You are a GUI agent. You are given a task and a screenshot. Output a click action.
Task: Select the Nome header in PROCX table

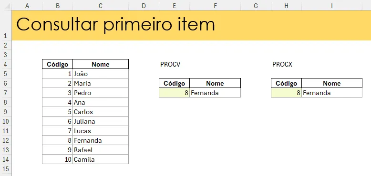pyautogui.click(x=332, y=83)
